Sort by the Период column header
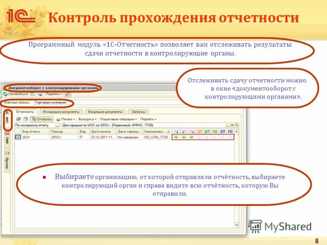 click(64, 131)
